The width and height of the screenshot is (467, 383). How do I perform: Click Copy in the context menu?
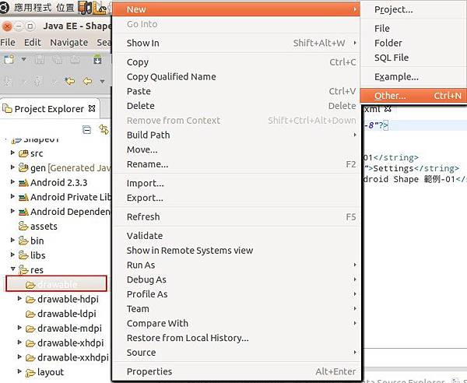(x=236, y=62)
